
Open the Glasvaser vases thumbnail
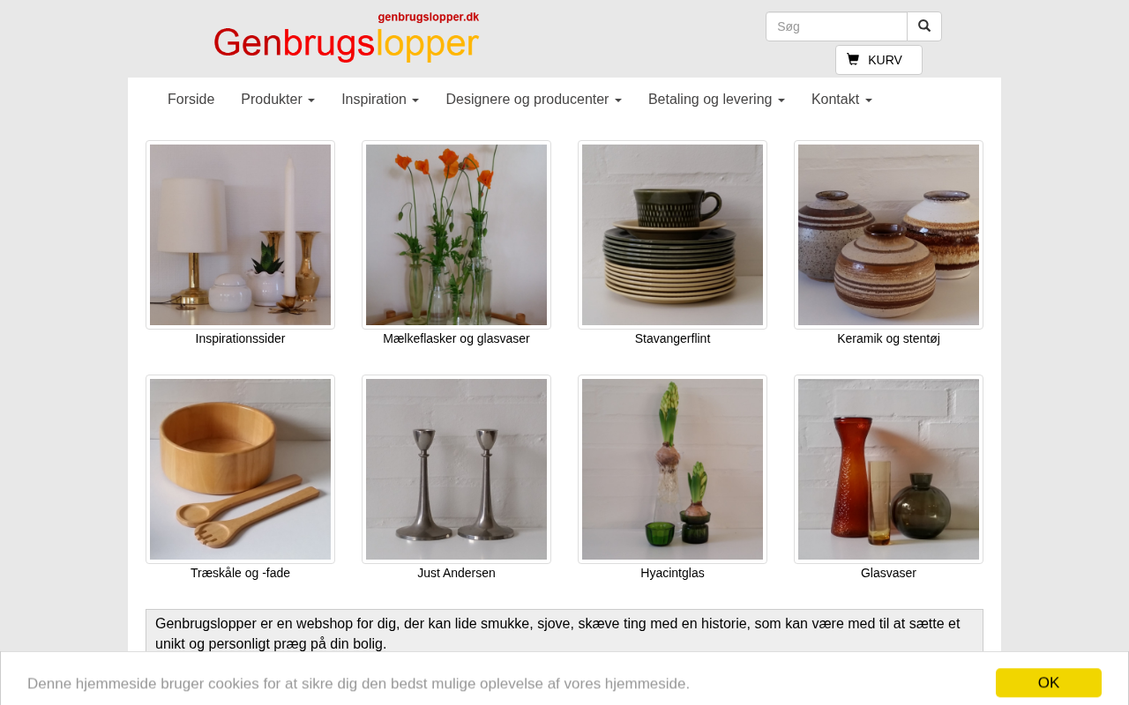[888, 470]
